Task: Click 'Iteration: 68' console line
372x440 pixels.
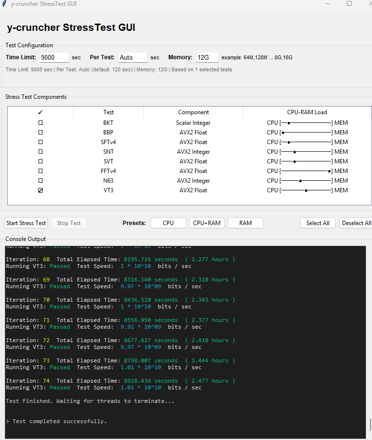Action: pyautogui.click(x=121, y=259)
